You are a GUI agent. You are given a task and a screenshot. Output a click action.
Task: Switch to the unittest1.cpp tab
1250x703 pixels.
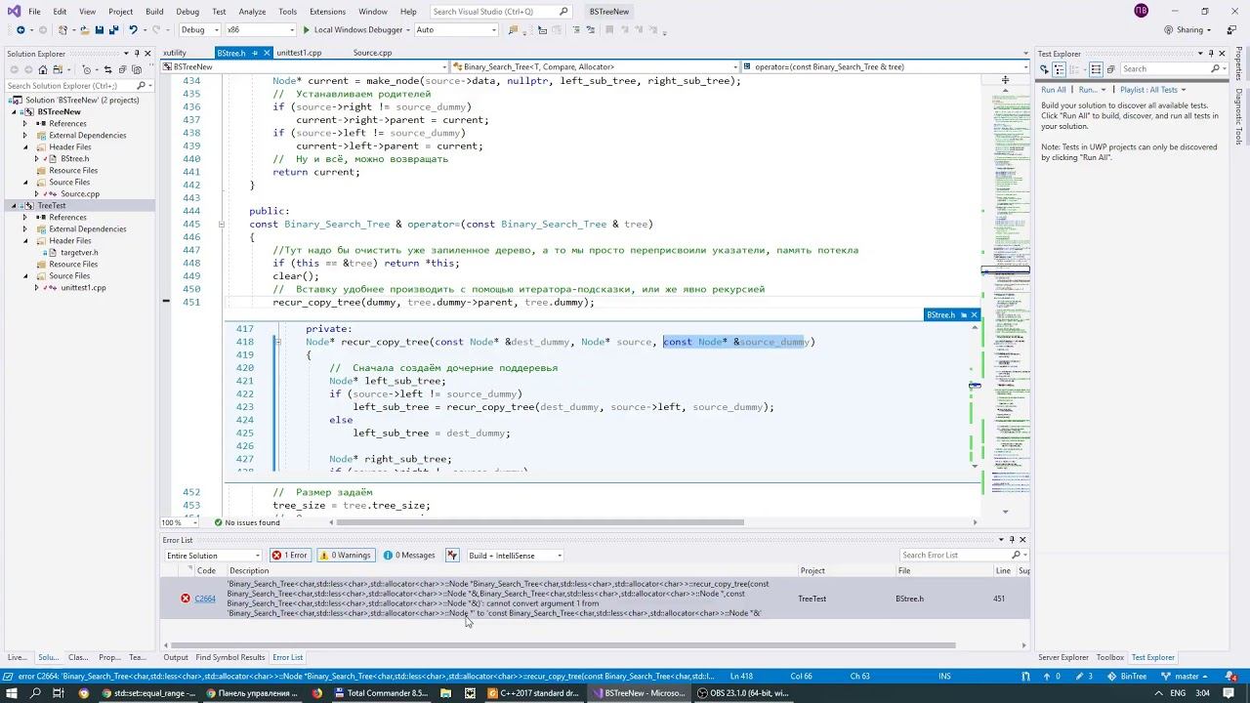[299, 53]
